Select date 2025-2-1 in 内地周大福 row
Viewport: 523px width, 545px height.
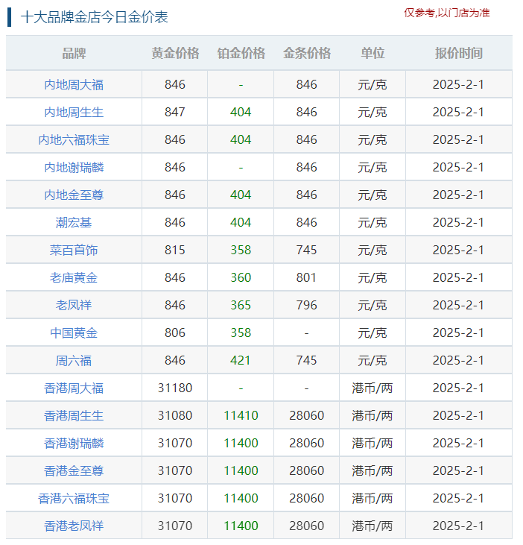(x=458, y=84)
